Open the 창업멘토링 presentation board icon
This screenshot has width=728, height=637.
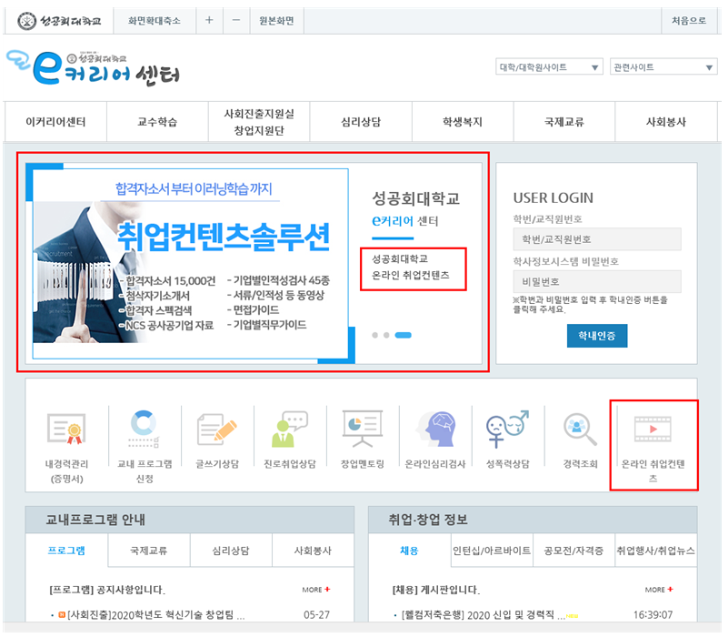[x=362, y=429]
